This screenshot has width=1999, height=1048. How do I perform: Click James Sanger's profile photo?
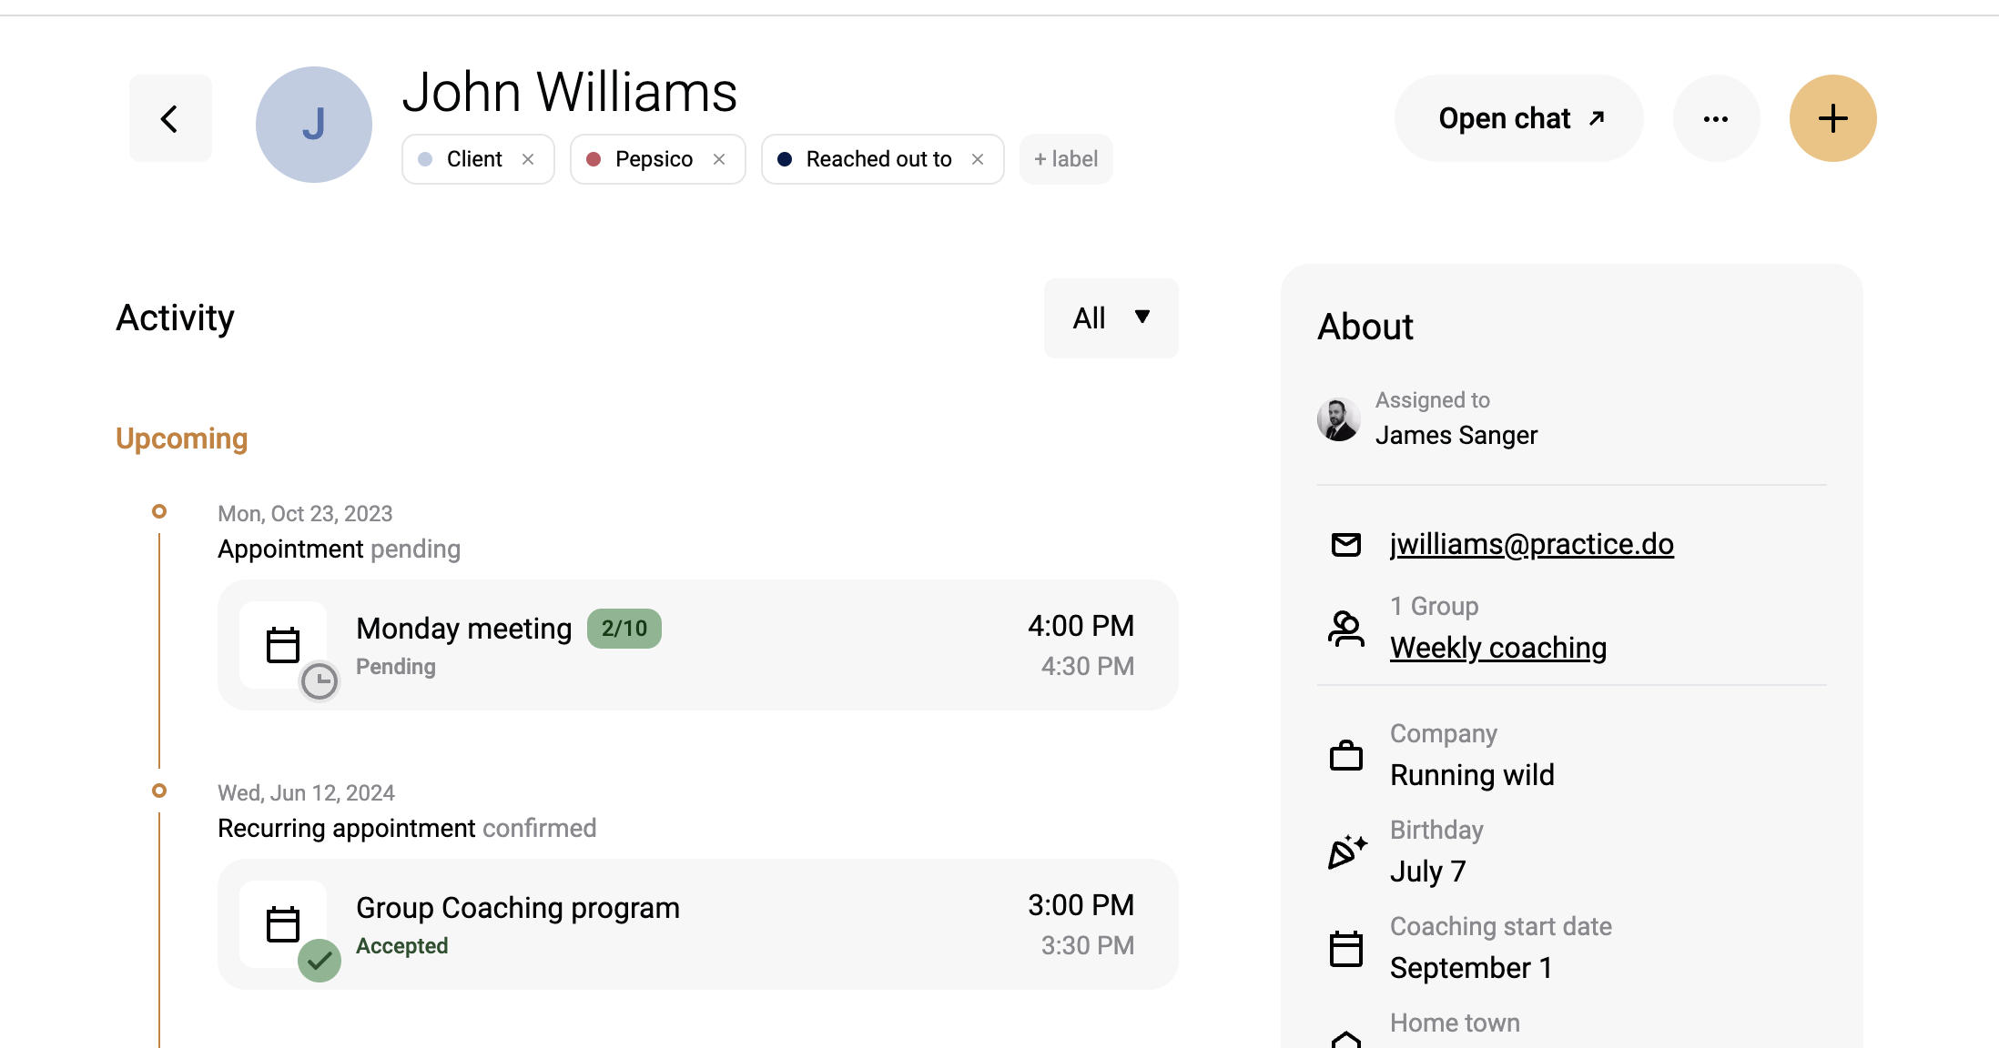coord(1339,419)
